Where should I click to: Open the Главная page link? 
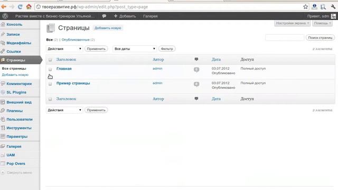(x=64, y=69)
